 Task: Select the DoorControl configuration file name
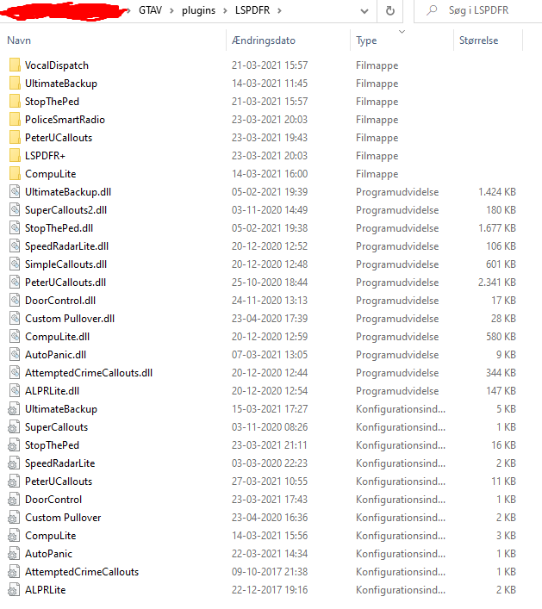coord(53,500)
